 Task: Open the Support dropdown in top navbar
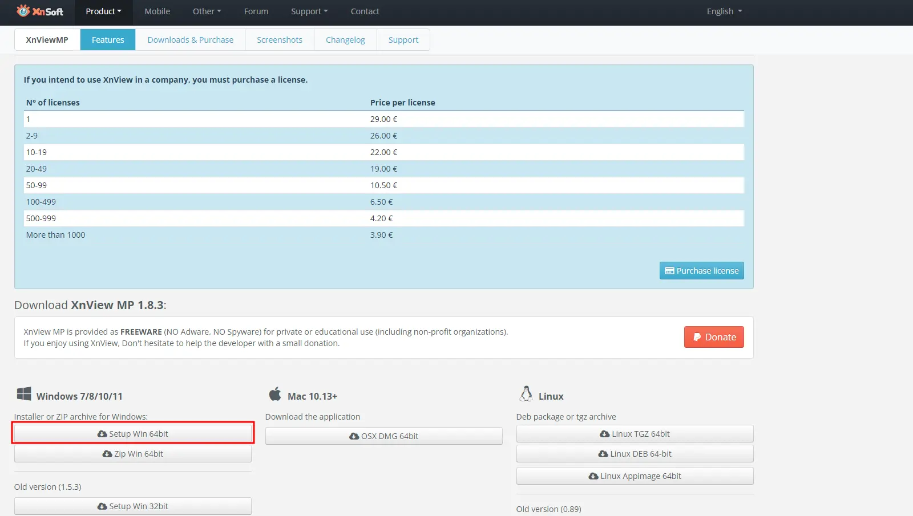click(309, 11)
